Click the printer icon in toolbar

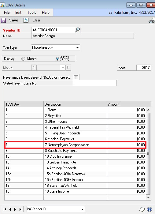152,21
